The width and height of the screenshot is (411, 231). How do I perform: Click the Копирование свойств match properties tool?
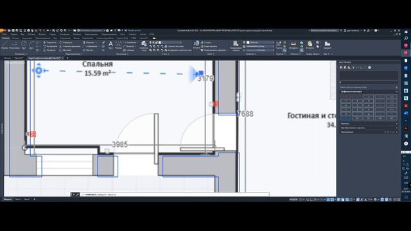click(236, 45)
